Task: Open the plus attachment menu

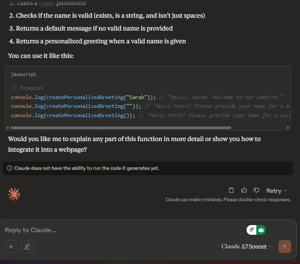Action: pos(11,247)
